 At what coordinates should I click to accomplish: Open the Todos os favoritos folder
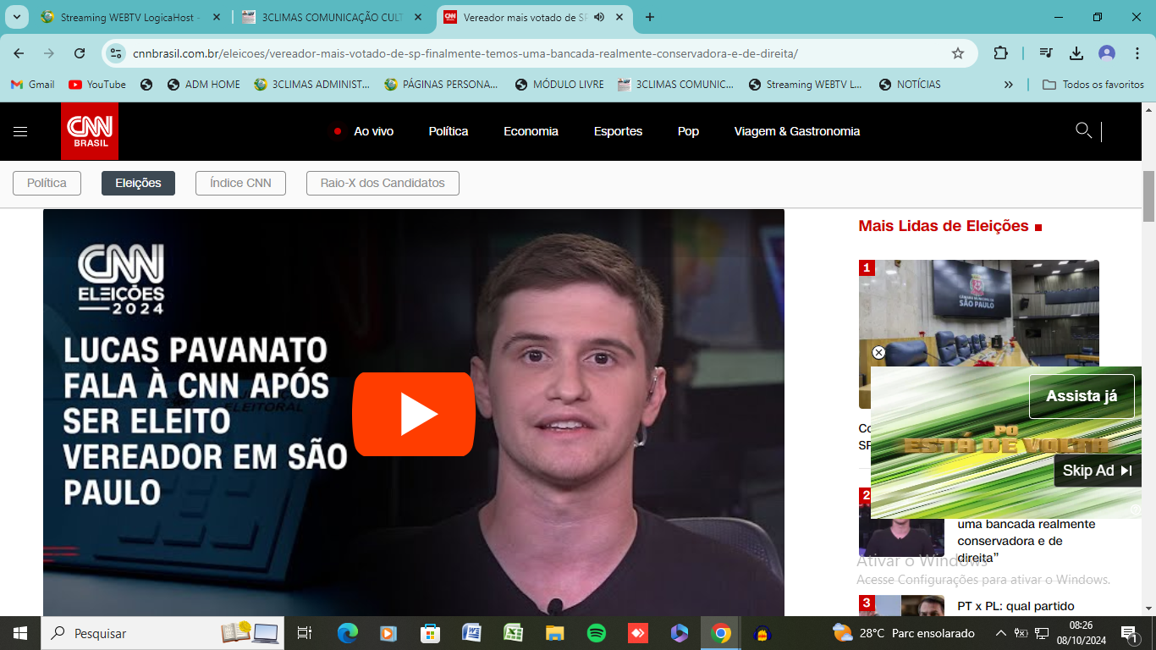(x=1093, y=85)
